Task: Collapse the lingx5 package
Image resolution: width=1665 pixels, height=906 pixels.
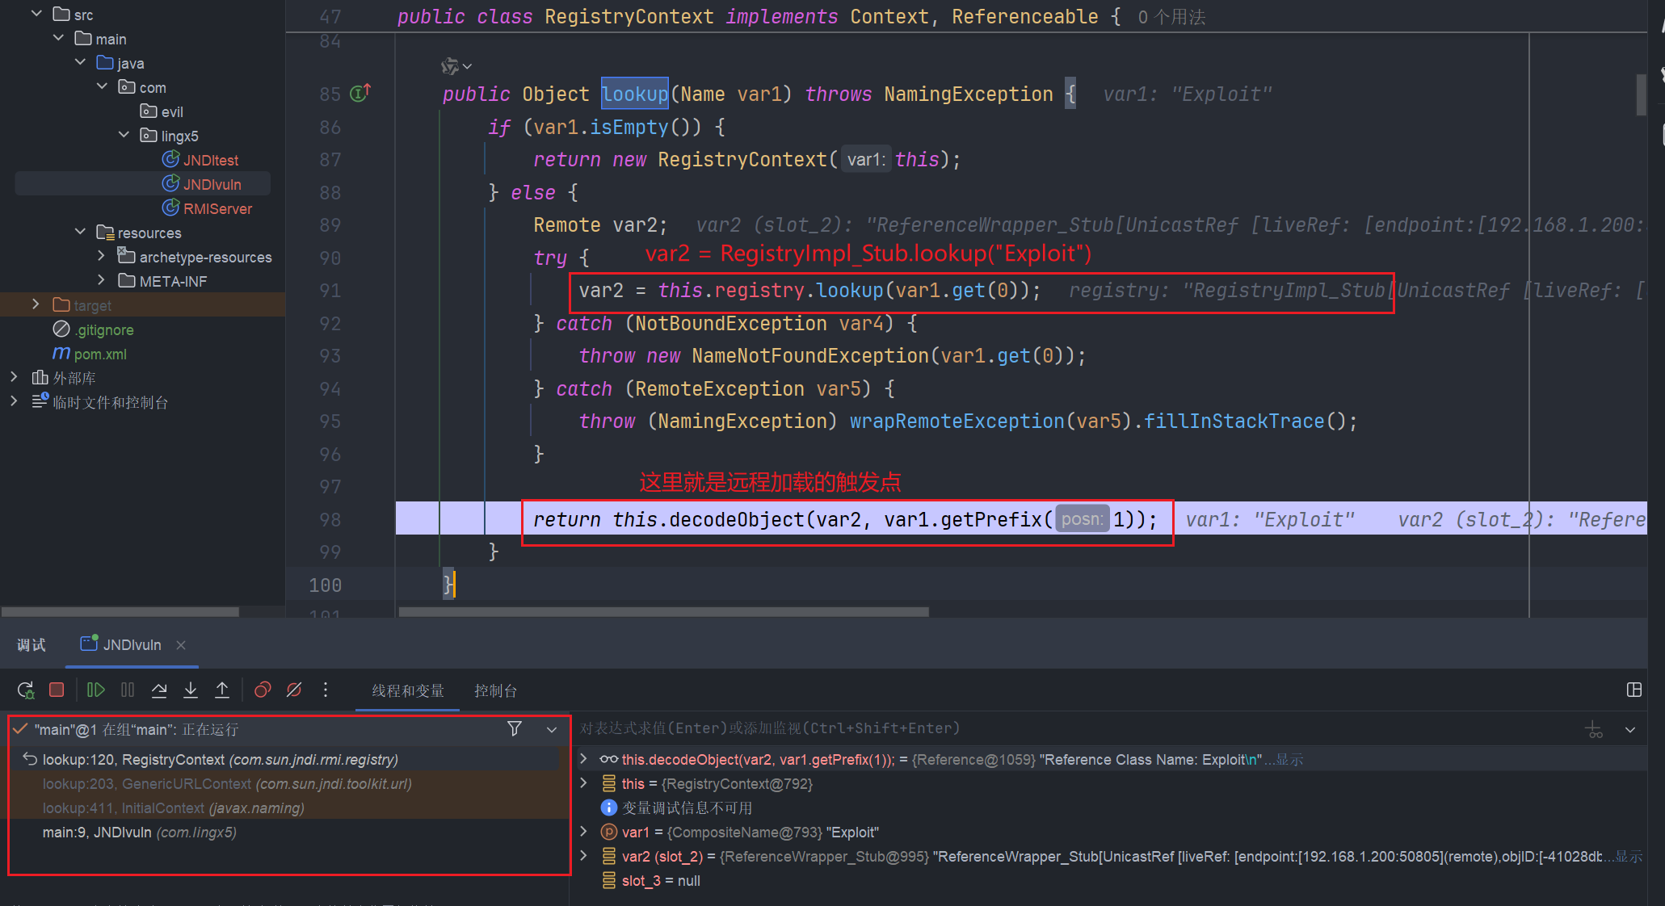Action: [124, 135]
